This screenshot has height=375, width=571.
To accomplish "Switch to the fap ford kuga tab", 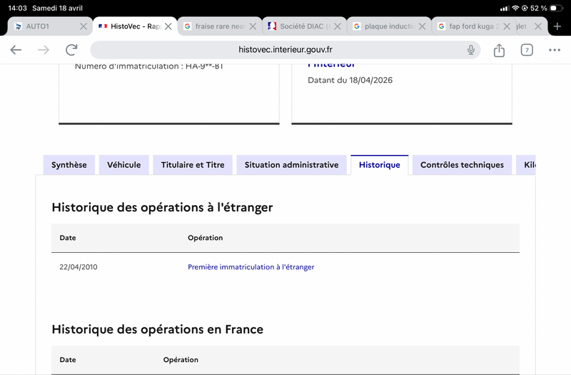I will click(469, 26).
